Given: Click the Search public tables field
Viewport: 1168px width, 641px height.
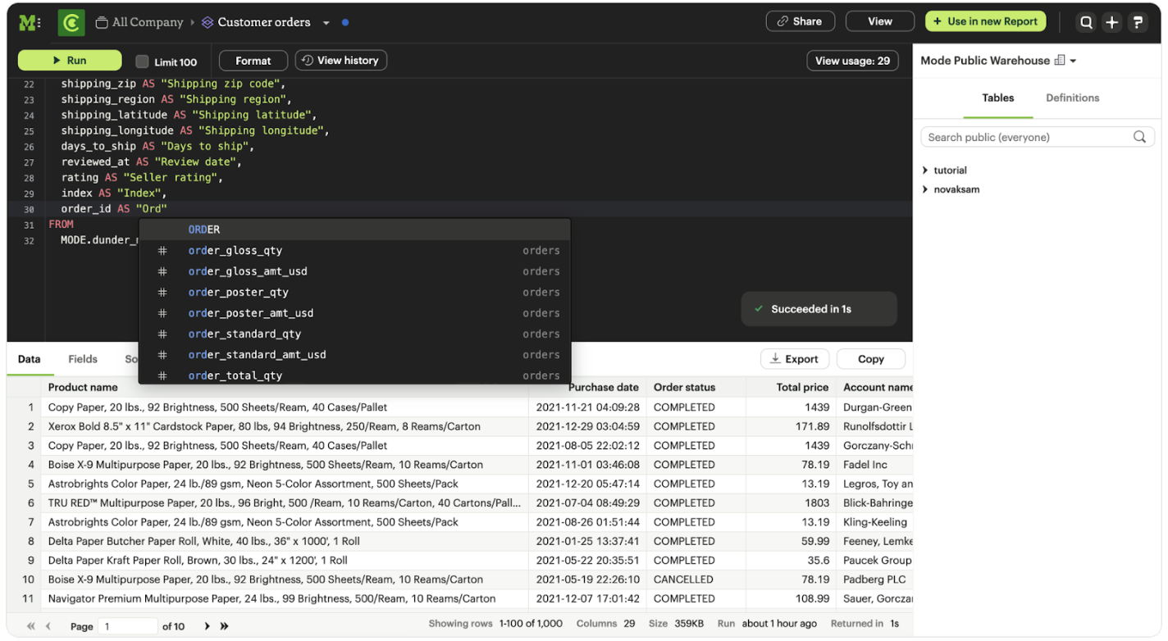Looking at the screenshot, I should [1029, 137].
